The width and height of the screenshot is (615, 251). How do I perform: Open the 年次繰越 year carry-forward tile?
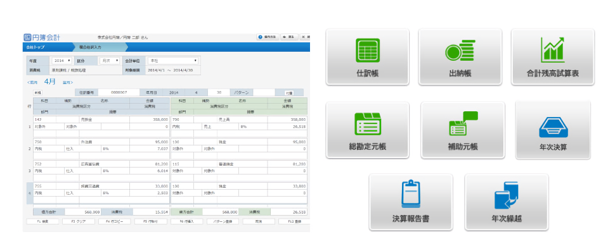coord(507,202)
